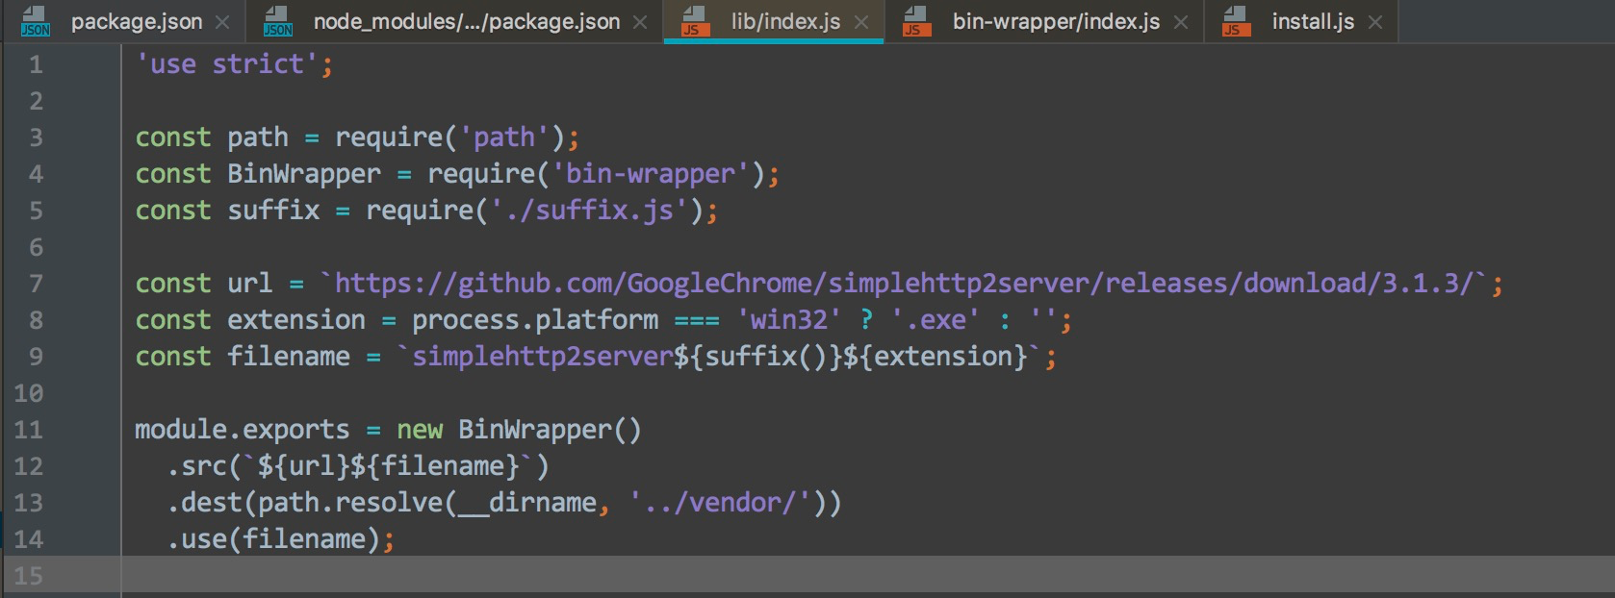The width and height of the screenshot is (1615, 598).
Task: Click the url variable name on line 7
Action: [x=250, y=284]
